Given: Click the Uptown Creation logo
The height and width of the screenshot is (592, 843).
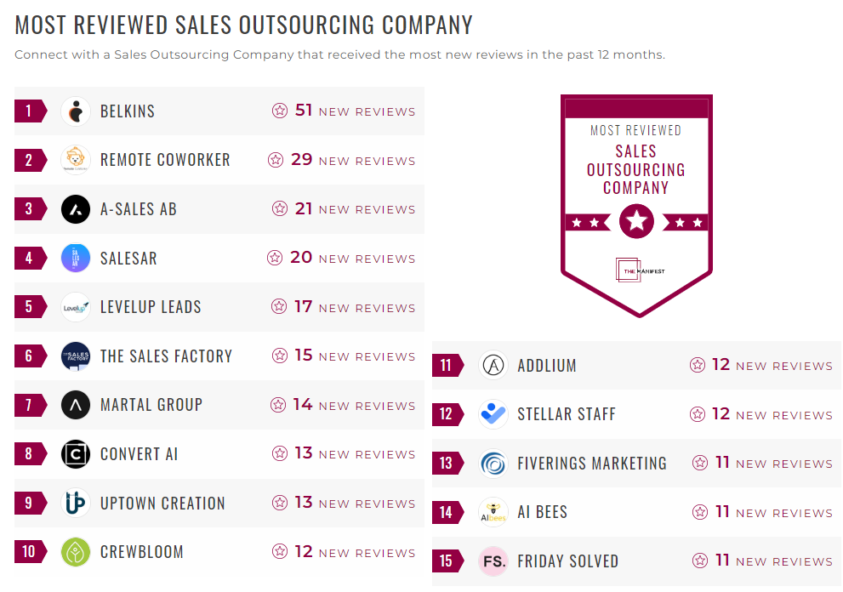Looking at the screenshot, I should [76, 504].
